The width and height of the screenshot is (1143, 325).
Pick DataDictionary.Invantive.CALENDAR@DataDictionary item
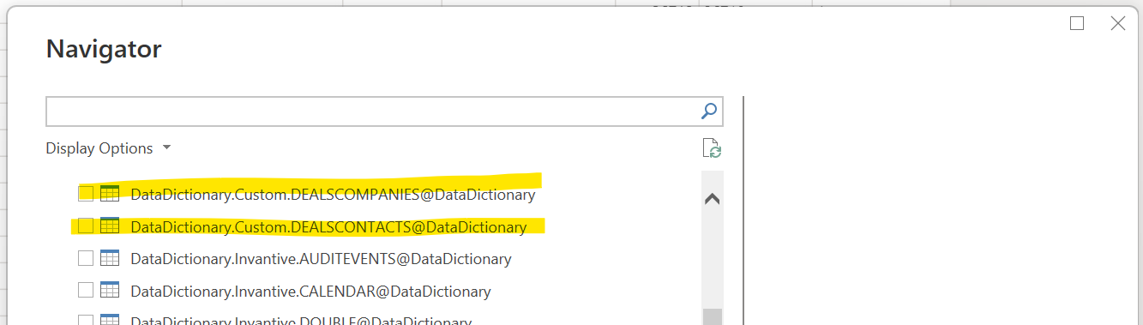click(310, 292)
